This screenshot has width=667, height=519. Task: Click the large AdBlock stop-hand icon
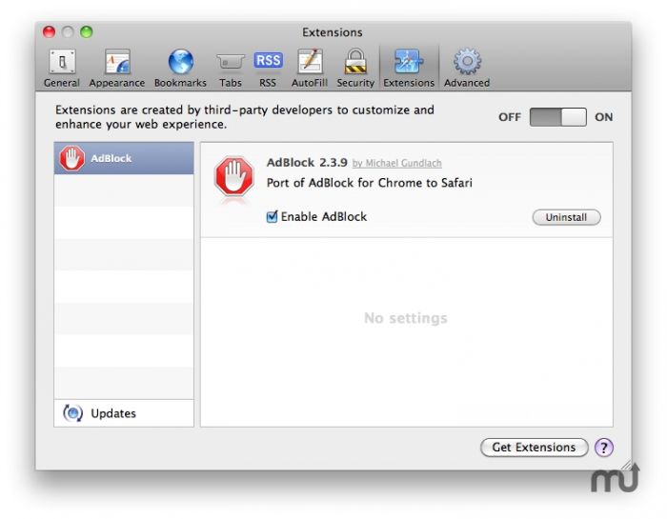(234, 176)
